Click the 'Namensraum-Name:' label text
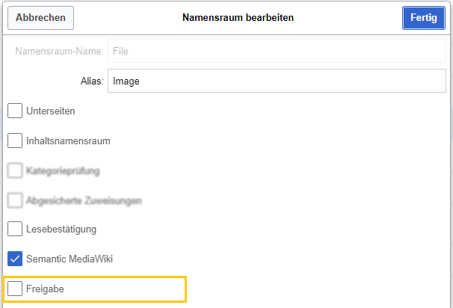453x308 pixels. click(x=59, y=51)
